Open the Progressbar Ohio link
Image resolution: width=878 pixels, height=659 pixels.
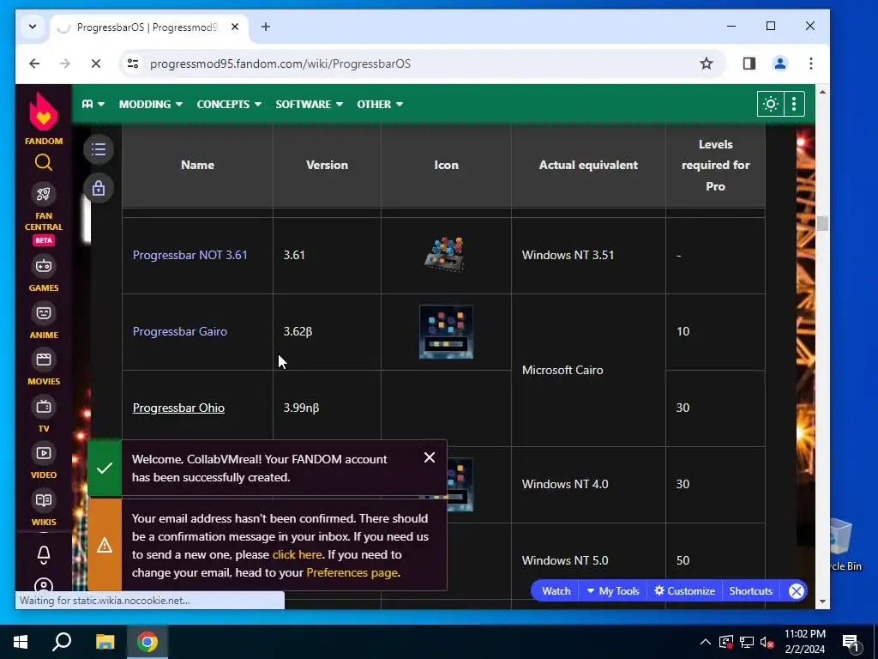(178, 408)
